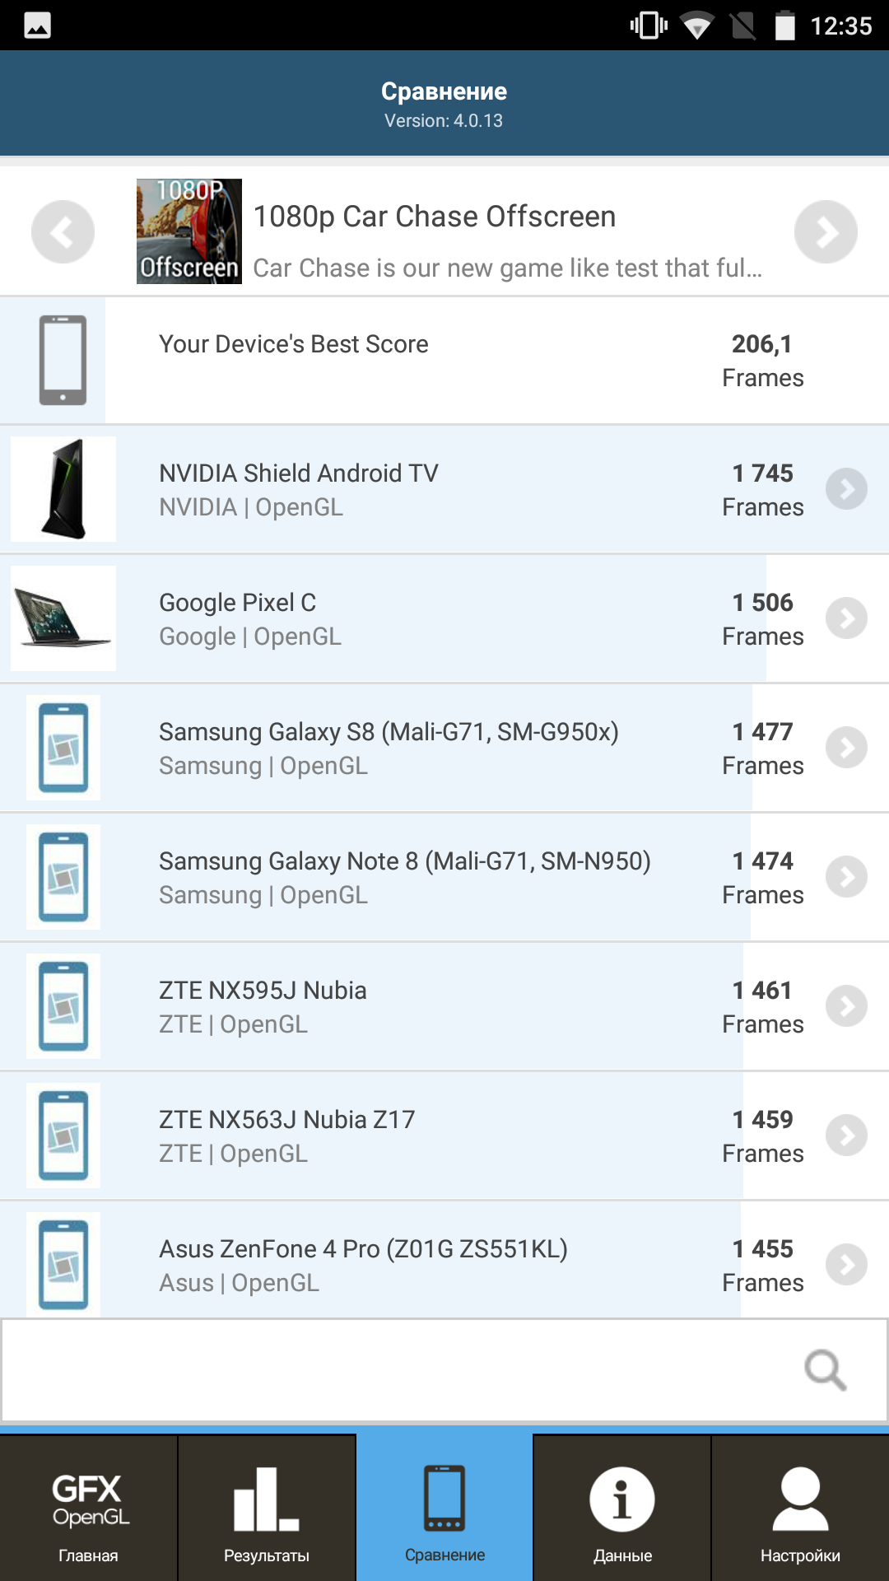Go to next benchmark test arrow
The width and height of the screenshot is (889, 1581).
point(826,232)
